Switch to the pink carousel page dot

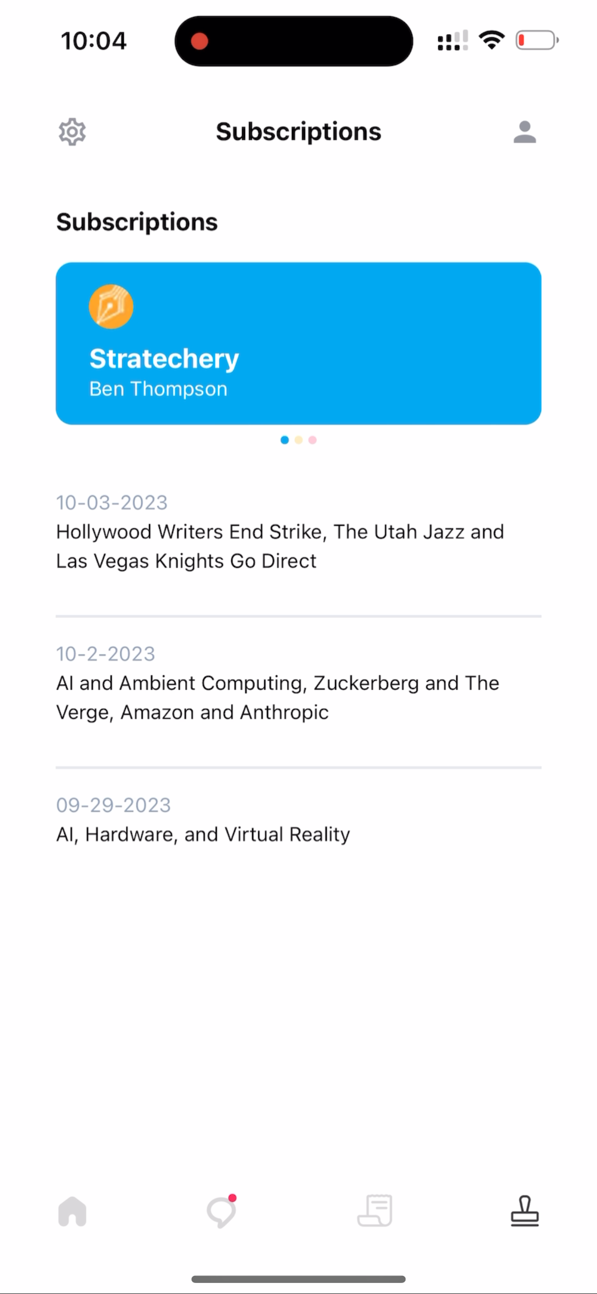[x=312, y=440]
